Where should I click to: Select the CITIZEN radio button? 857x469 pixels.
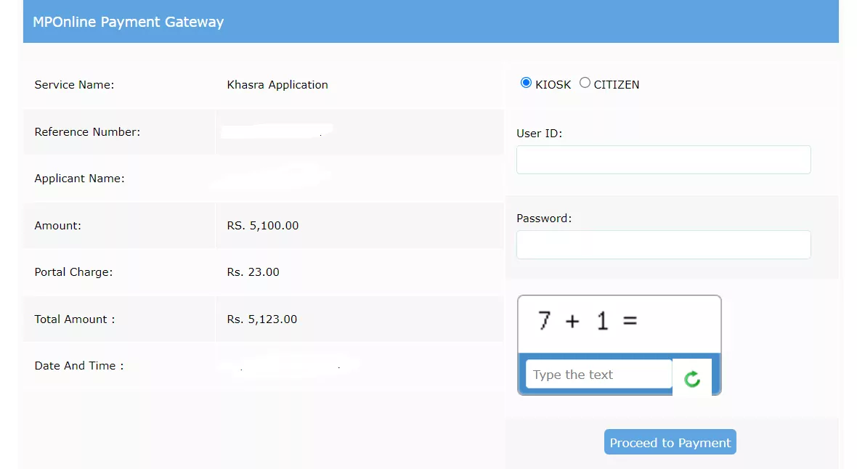[x=585, y=83]
